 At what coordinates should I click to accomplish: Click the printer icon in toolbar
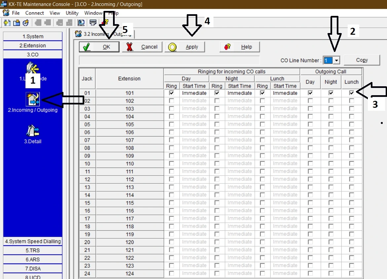pyautogui.click(x=93, y=22)
